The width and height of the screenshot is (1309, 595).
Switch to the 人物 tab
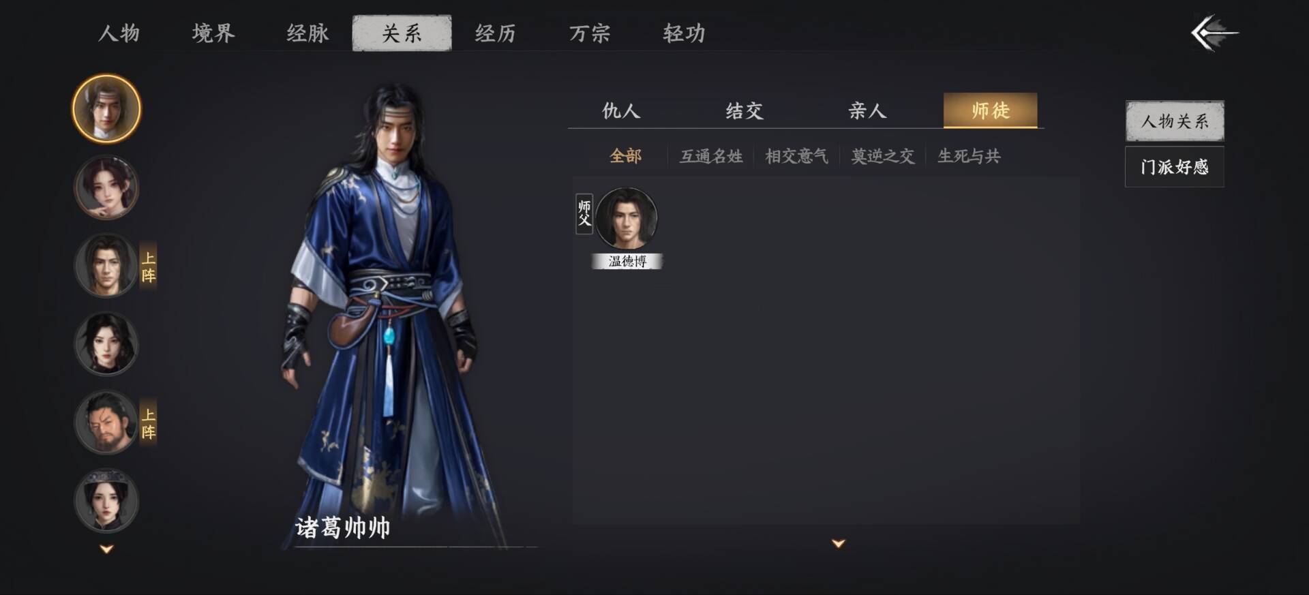[x=119, y=33]
